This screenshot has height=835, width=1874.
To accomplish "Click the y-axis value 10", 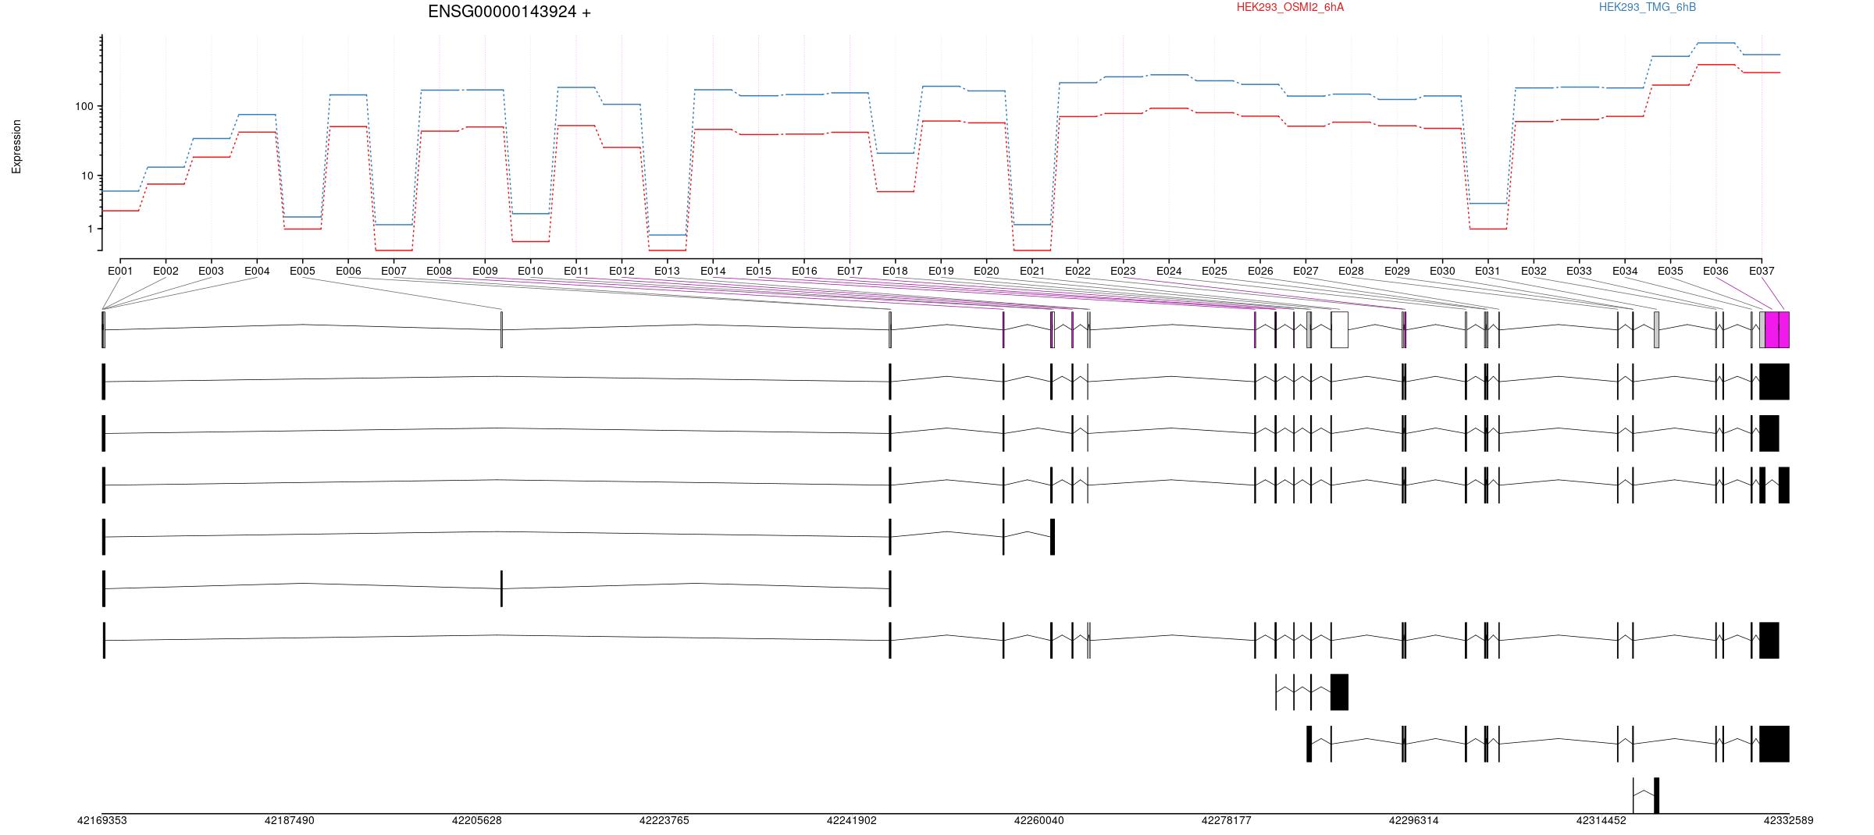I will (87, 176).
